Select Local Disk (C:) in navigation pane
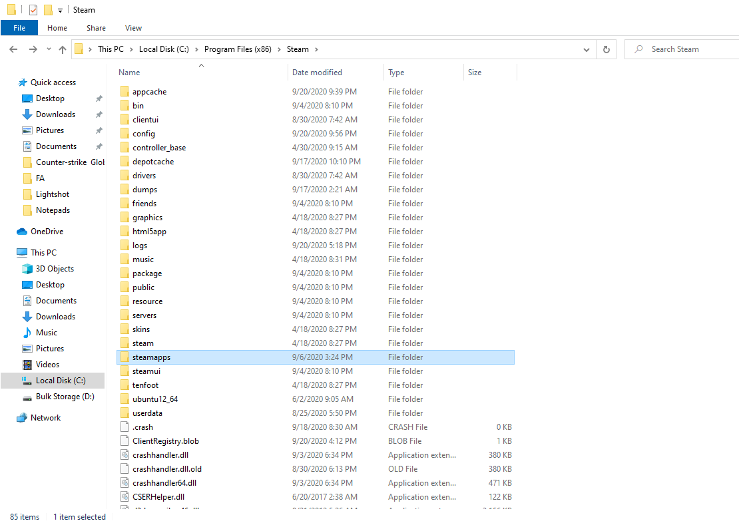 [61, 381]
